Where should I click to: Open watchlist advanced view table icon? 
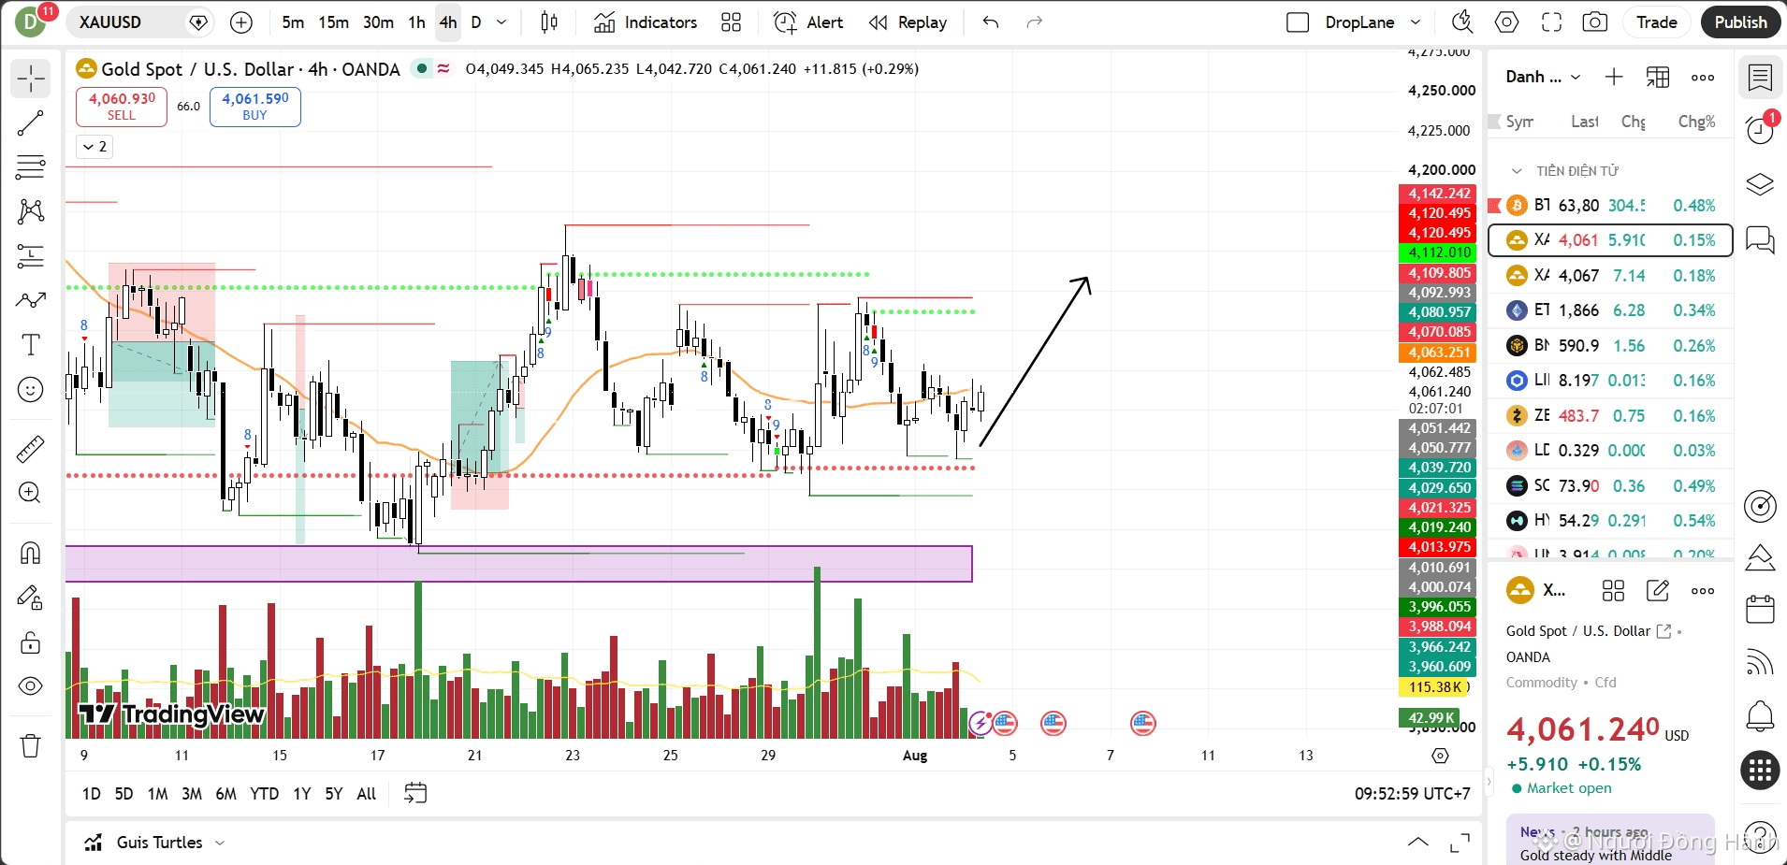tap(1658, 77)
